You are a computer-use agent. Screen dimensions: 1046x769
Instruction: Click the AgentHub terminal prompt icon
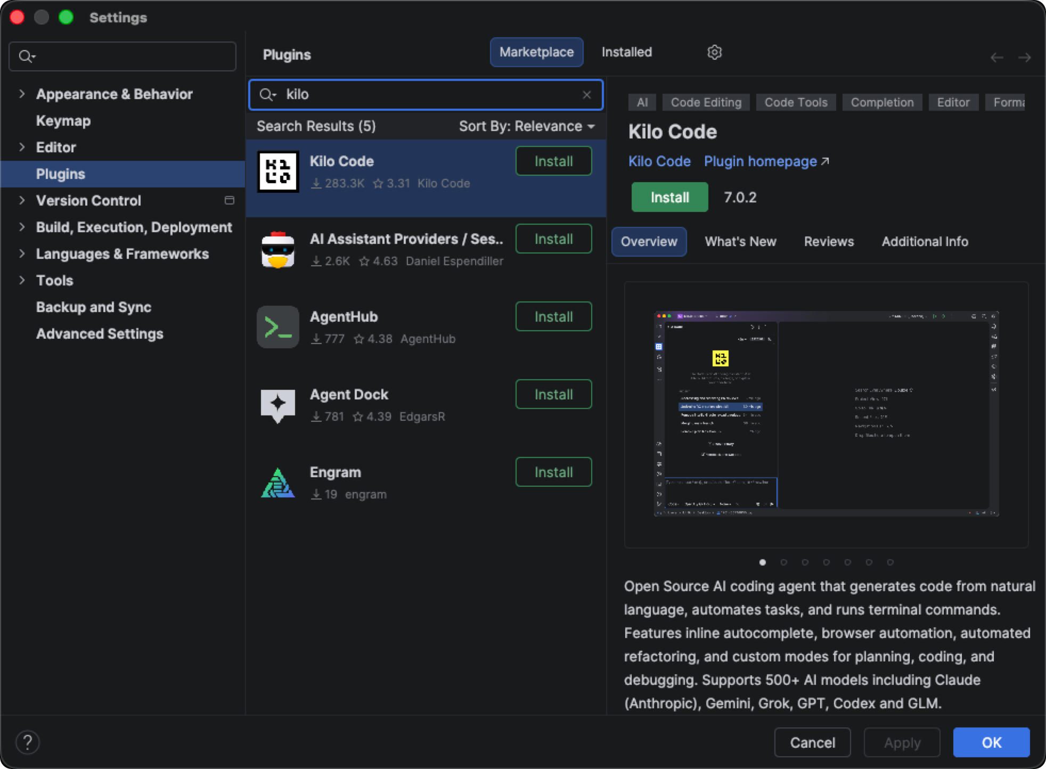278,327
